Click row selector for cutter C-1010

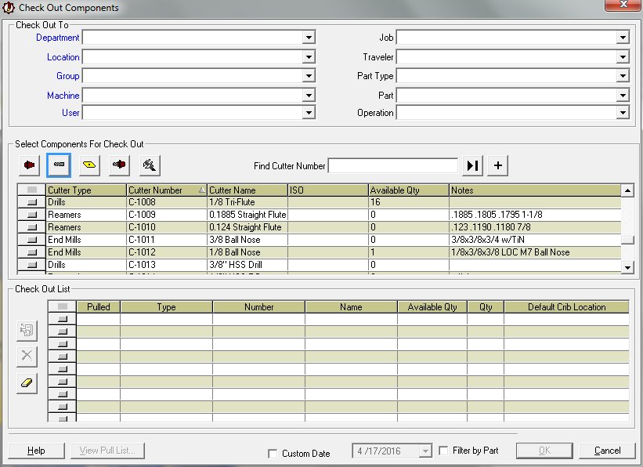31,227
